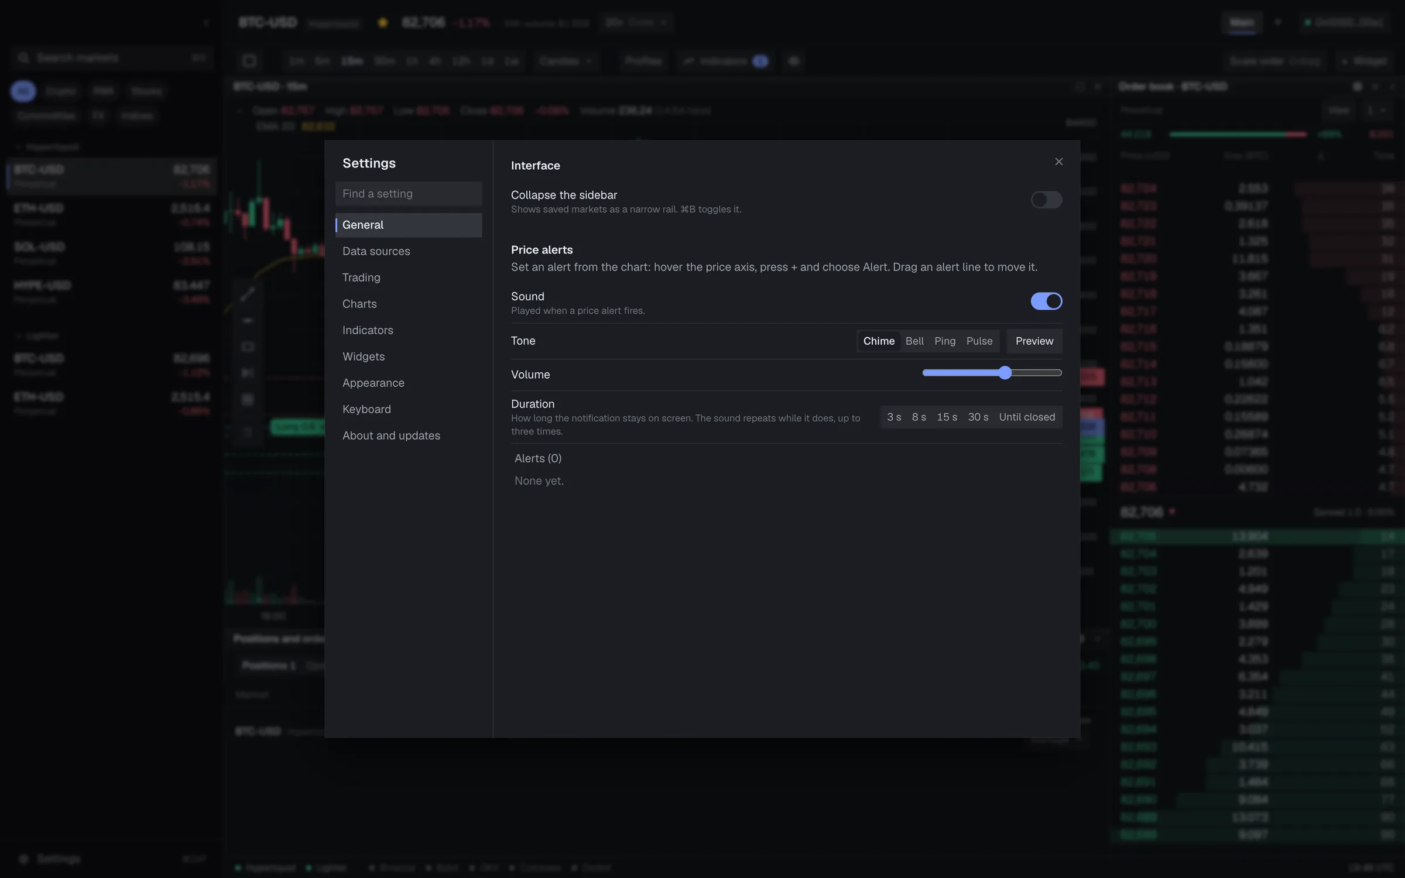This screenshot has width=1405, height=878.
Task: Enable the Collapse the sidebar toggle
Action: point(1046,200)
